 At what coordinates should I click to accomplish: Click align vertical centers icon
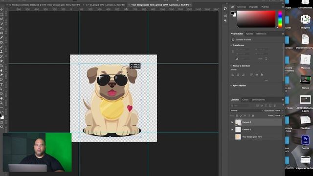point(257,75)
